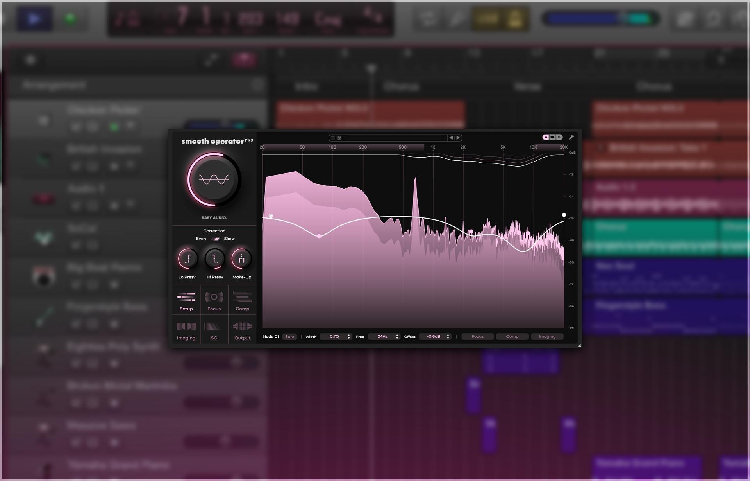The image size is (750, 481).
Task: Click the 100 frequency axis label
Action: [x=332, y=147]
